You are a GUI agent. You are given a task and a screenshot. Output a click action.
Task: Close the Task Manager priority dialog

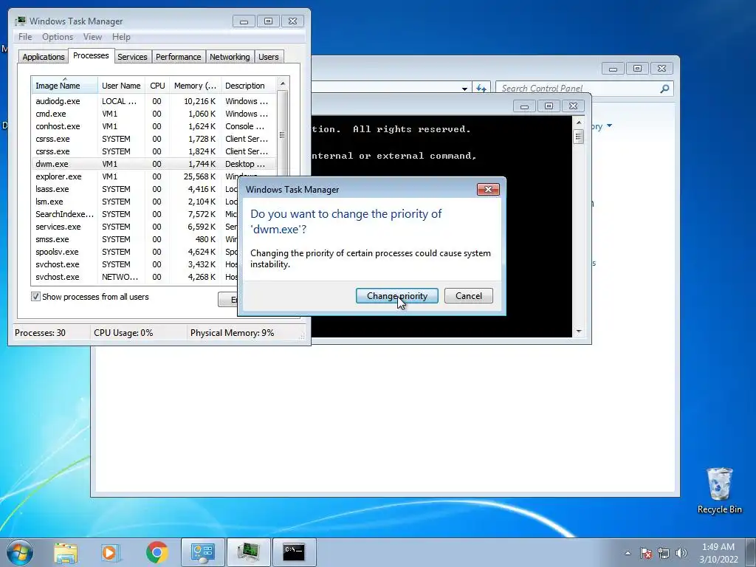(488, 190)
